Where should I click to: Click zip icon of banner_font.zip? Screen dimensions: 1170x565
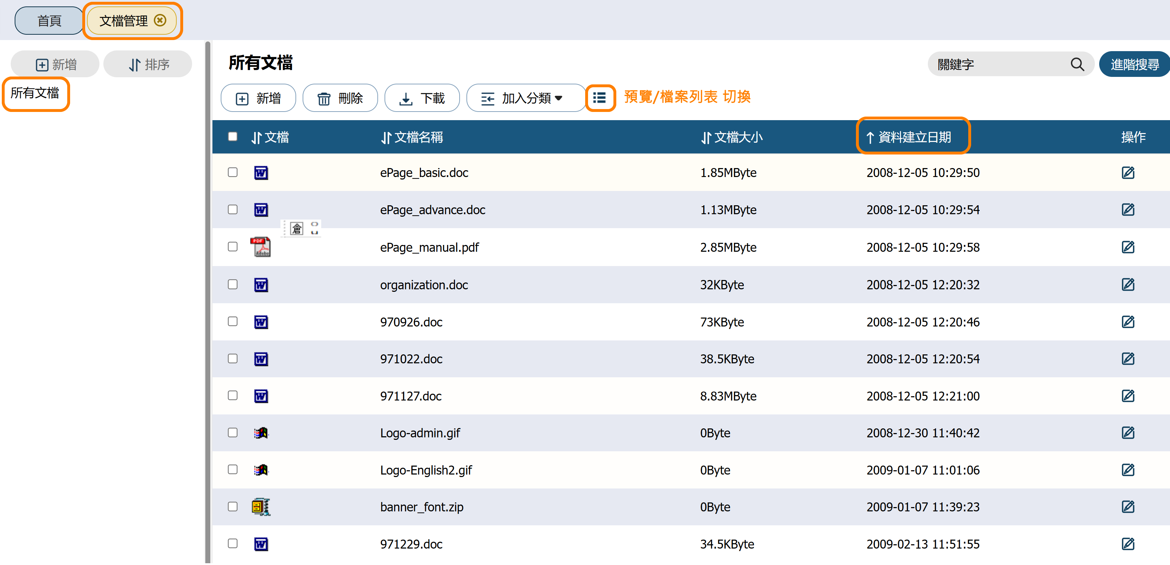[x=261, y=506]
